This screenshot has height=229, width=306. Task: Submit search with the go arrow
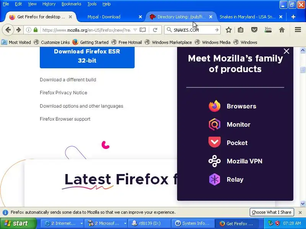[217, 30]
